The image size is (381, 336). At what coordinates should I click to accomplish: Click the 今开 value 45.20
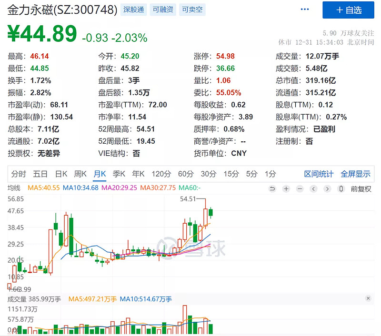tap(130, 56)
